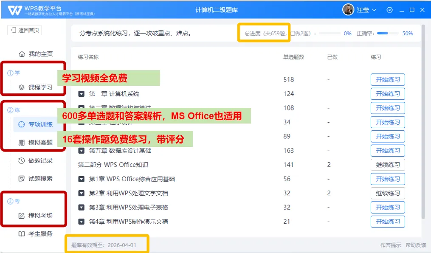The width and height of the screenshot is (431, 253).
Task: Click the layers icon beside 课程学习
Action: [x=21, y=87]
